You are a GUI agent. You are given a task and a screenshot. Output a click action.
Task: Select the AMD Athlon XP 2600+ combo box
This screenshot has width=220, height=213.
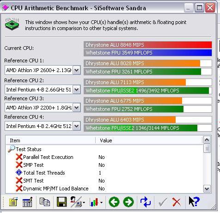43,70
